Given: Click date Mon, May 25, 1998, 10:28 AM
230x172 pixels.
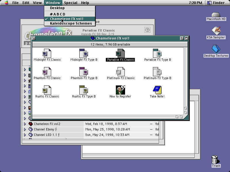Looking at the screenshot, I should [108, 129].
